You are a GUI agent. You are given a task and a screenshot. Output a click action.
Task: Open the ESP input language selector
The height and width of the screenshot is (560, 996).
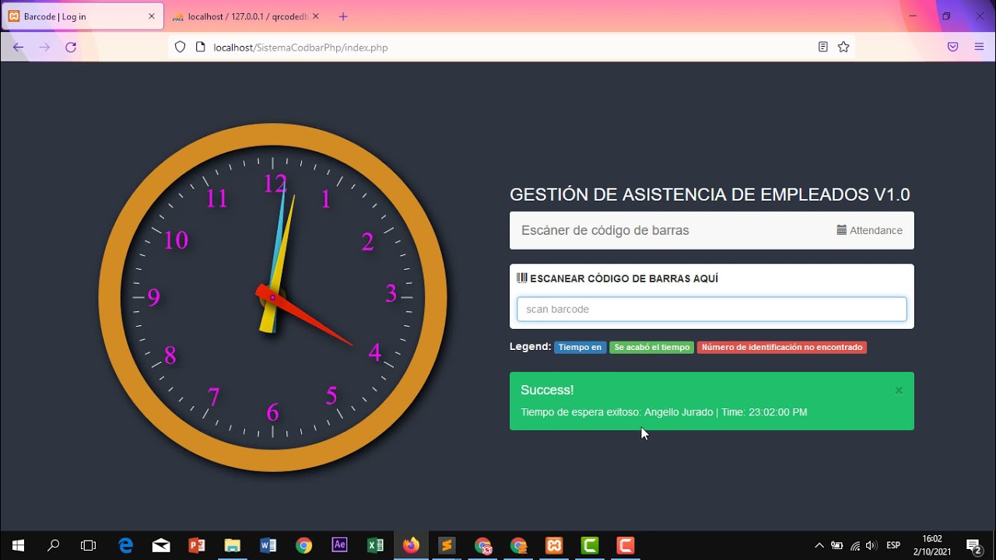893,545
